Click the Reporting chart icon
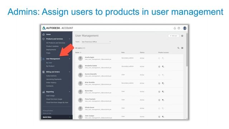229x129 pixels. pos(44,92)
